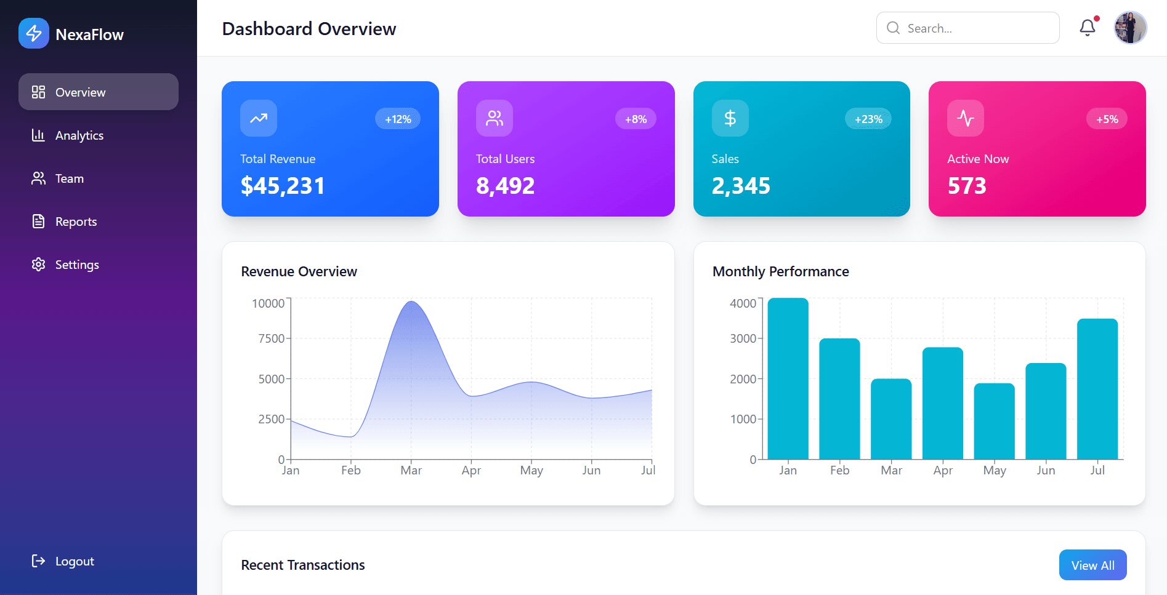Click the Dashboard Overview heading

click(309, 28)
